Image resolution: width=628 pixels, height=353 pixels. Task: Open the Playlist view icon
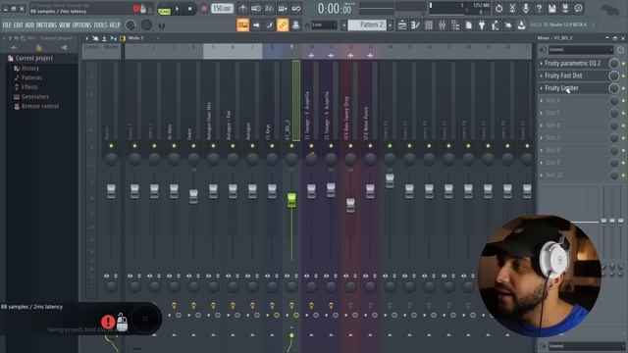(x=402, y=25)
